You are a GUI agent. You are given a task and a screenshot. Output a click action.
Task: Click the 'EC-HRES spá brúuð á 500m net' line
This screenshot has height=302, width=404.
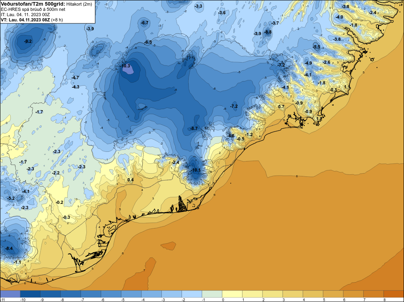[x=33, y=9]
